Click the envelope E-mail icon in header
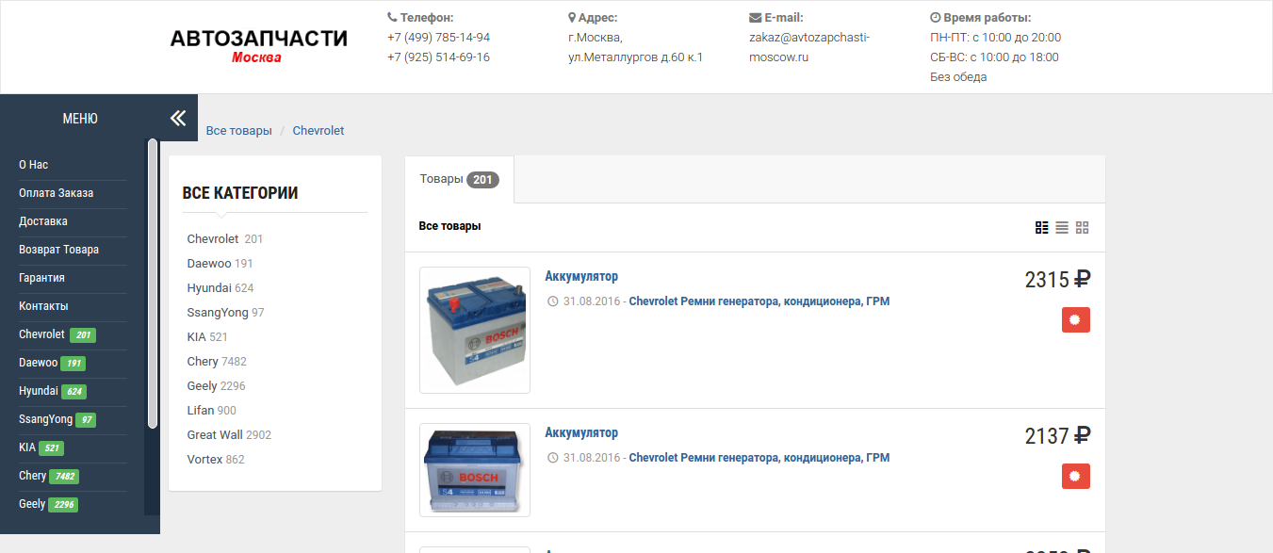 click(x=755, y=18)
